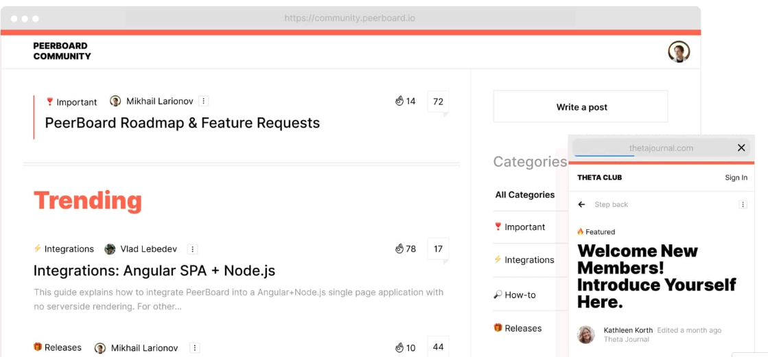Image resolution: width=768 pixels, height=357 pixels.
Task: Select the Important category in sidebar
Action: [x=520, y=227]
